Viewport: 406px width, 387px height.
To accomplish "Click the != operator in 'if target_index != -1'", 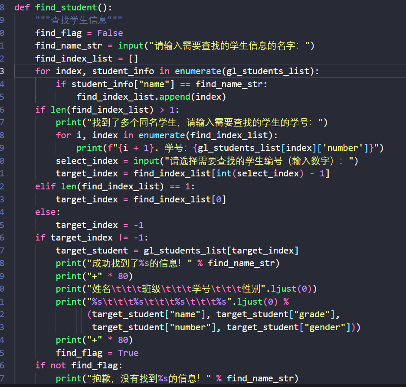I will click(123, 238).
